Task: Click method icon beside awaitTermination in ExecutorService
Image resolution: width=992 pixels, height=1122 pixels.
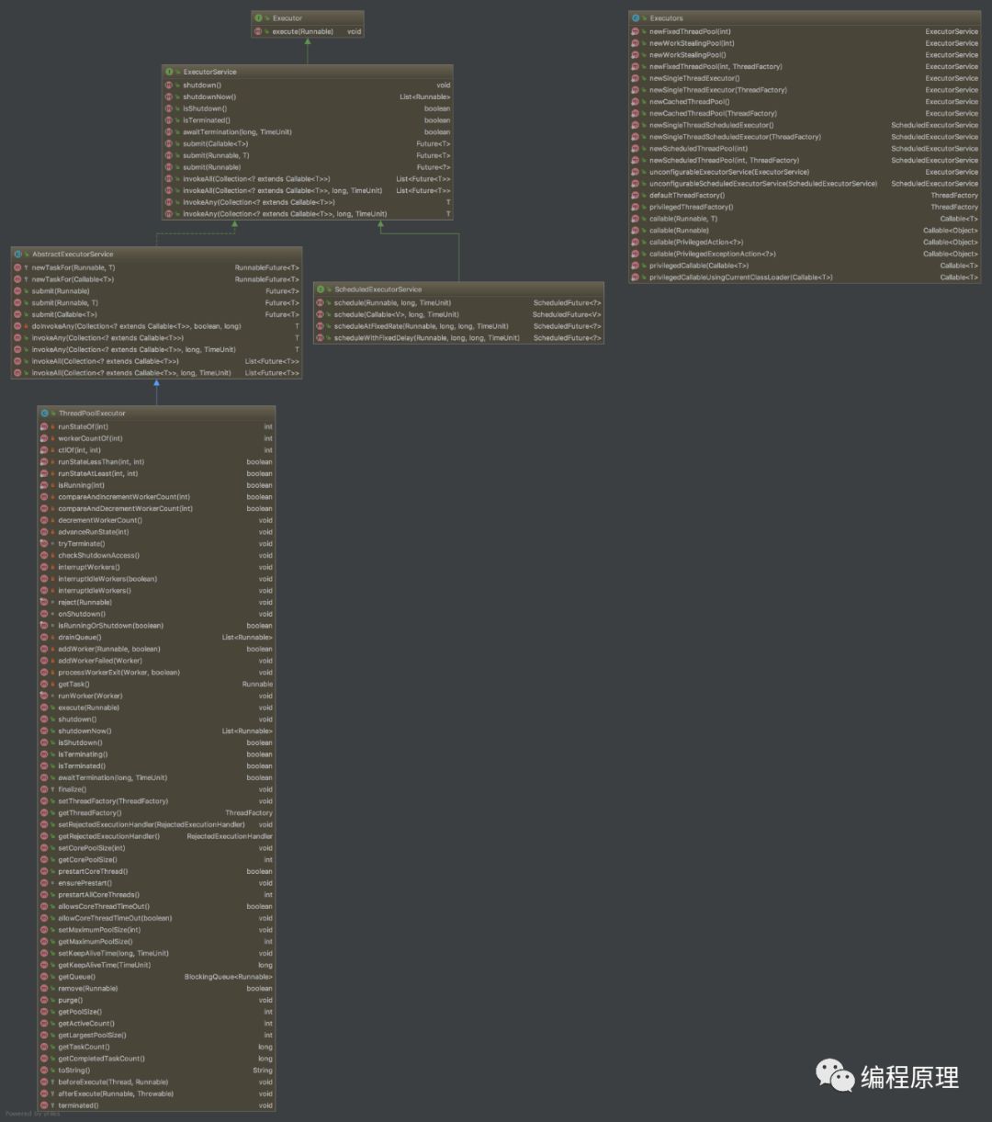Action: tap(169, 132)
